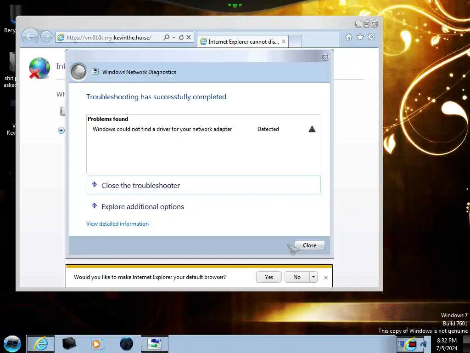Launch Windows Media Player from taskbar

tap(97, 344)
